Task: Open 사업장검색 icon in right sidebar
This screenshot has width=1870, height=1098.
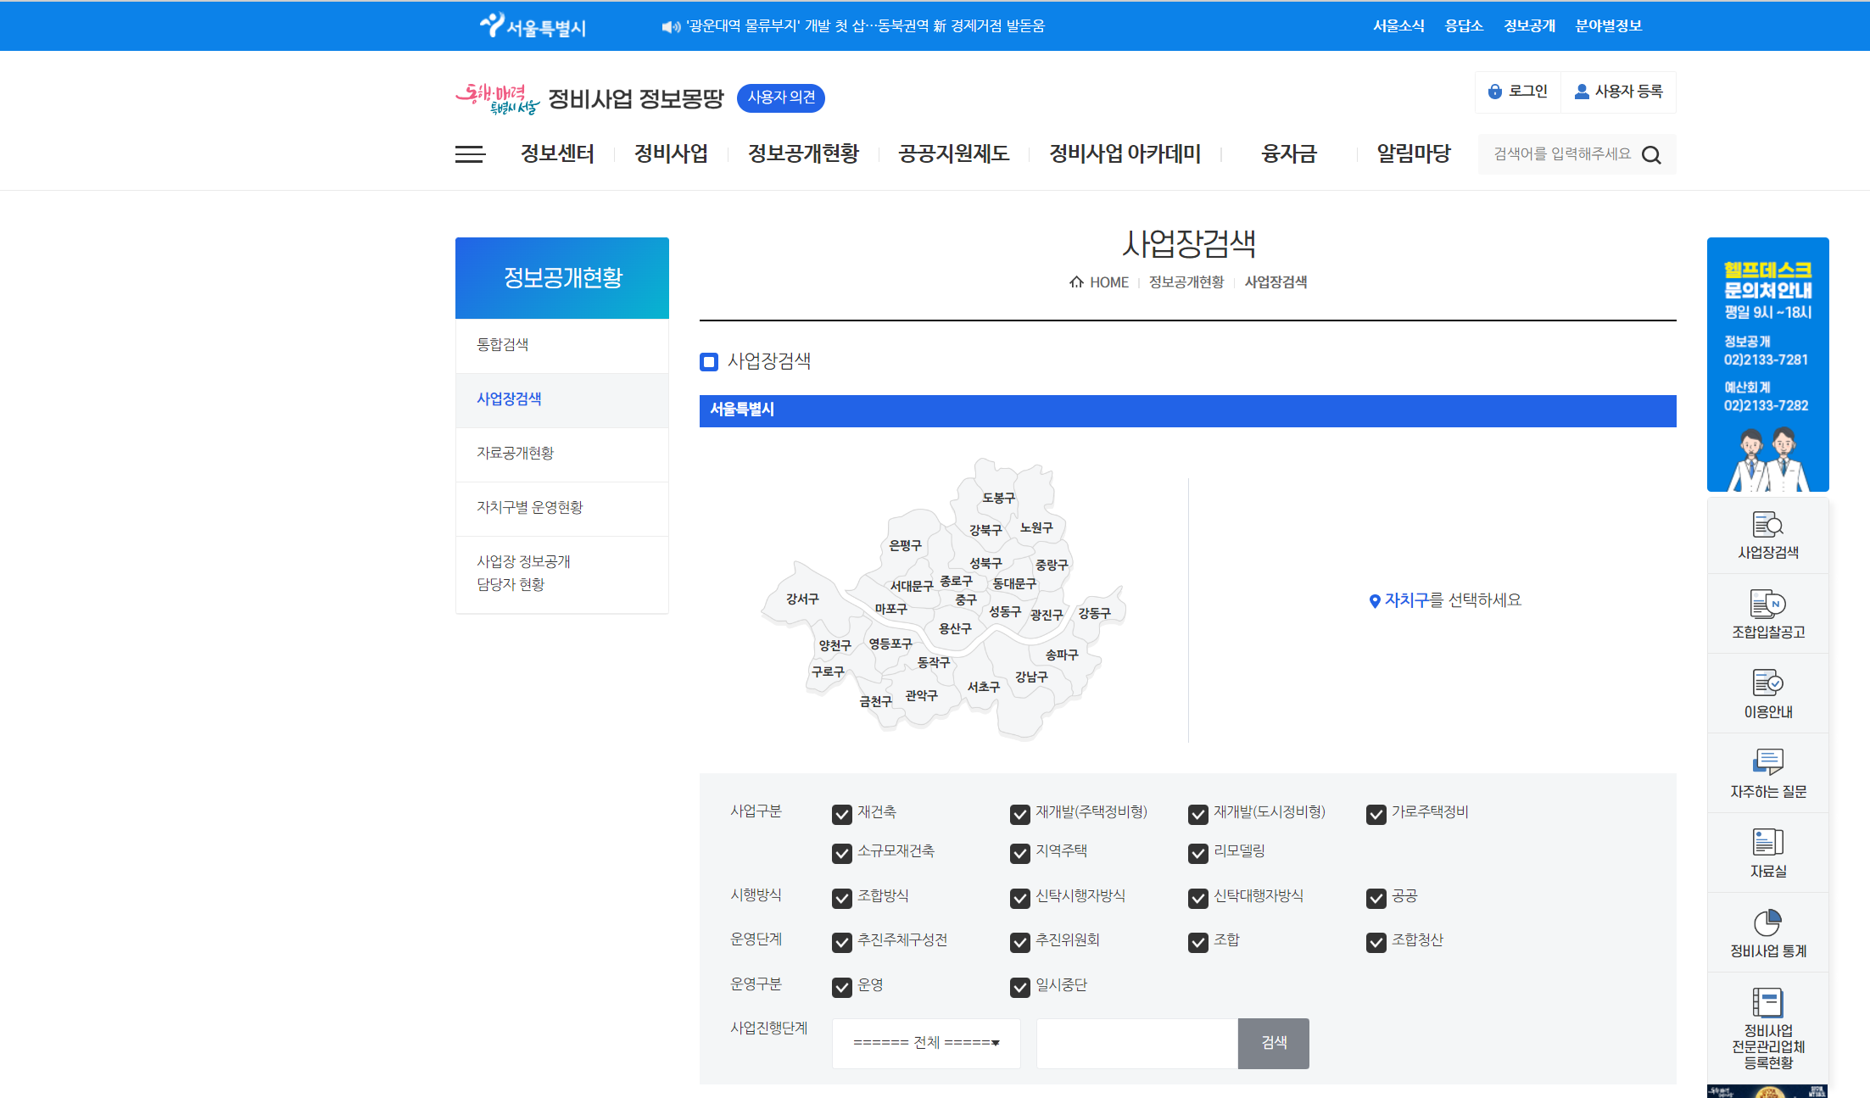Action: tap(1767, 526)
